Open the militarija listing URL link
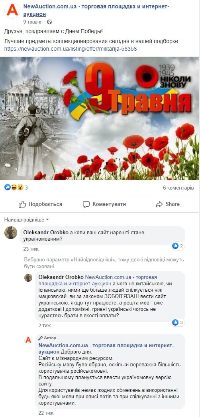200x417 pixels. pyautogui.click(x=71, y=49)
